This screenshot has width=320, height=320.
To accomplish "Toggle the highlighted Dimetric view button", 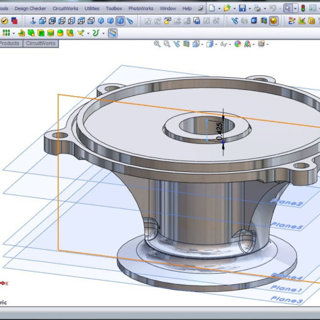I will tap(120, 21).
